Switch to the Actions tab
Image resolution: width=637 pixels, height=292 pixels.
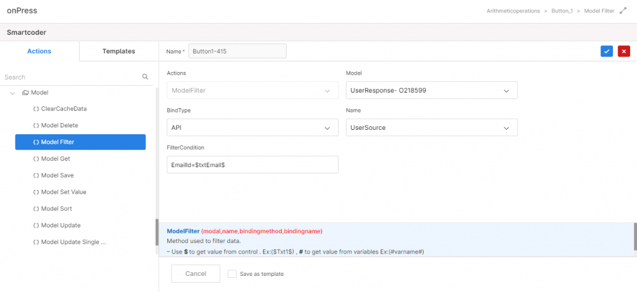pos(39,51)
